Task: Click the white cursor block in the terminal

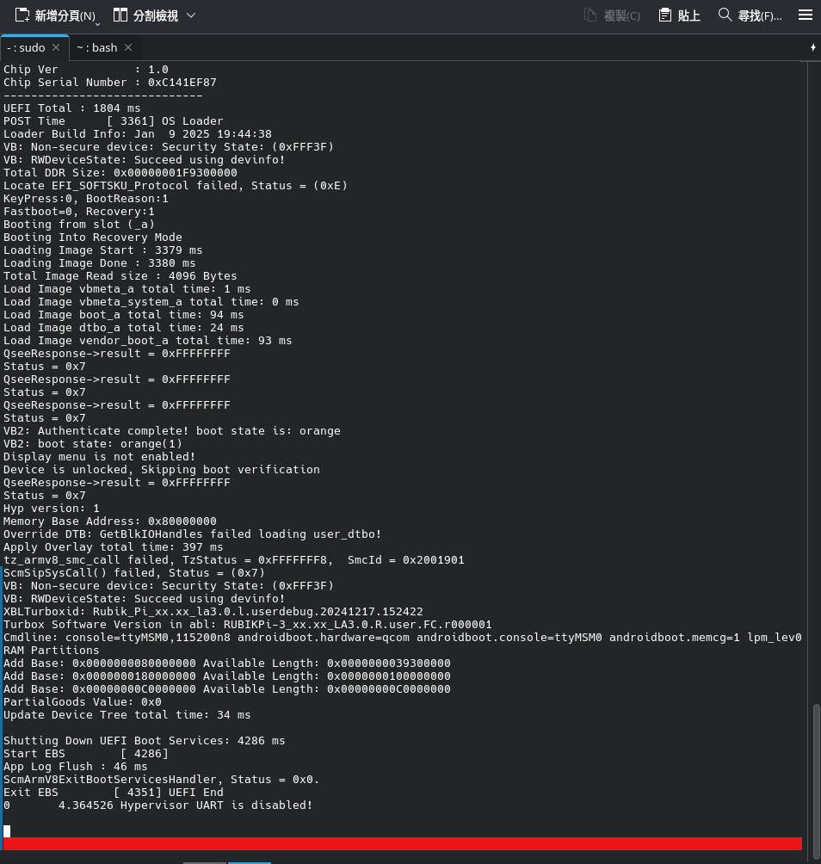Action: 7,830
